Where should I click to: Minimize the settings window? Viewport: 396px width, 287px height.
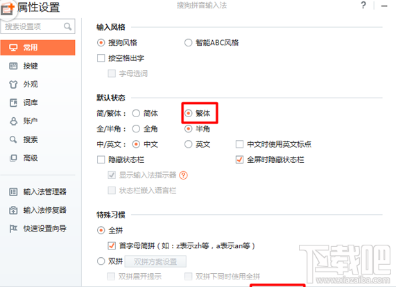[384, 6]
